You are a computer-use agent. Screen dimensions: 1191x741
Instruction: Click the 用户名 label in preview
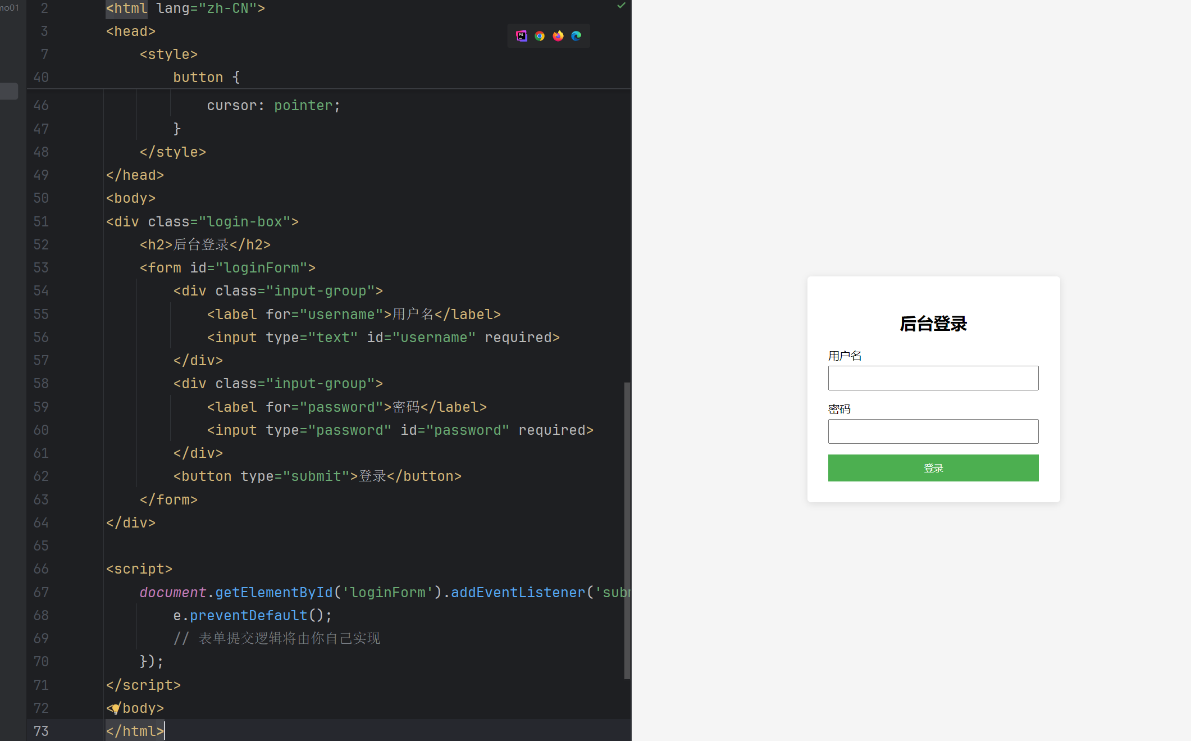(845, 356)
